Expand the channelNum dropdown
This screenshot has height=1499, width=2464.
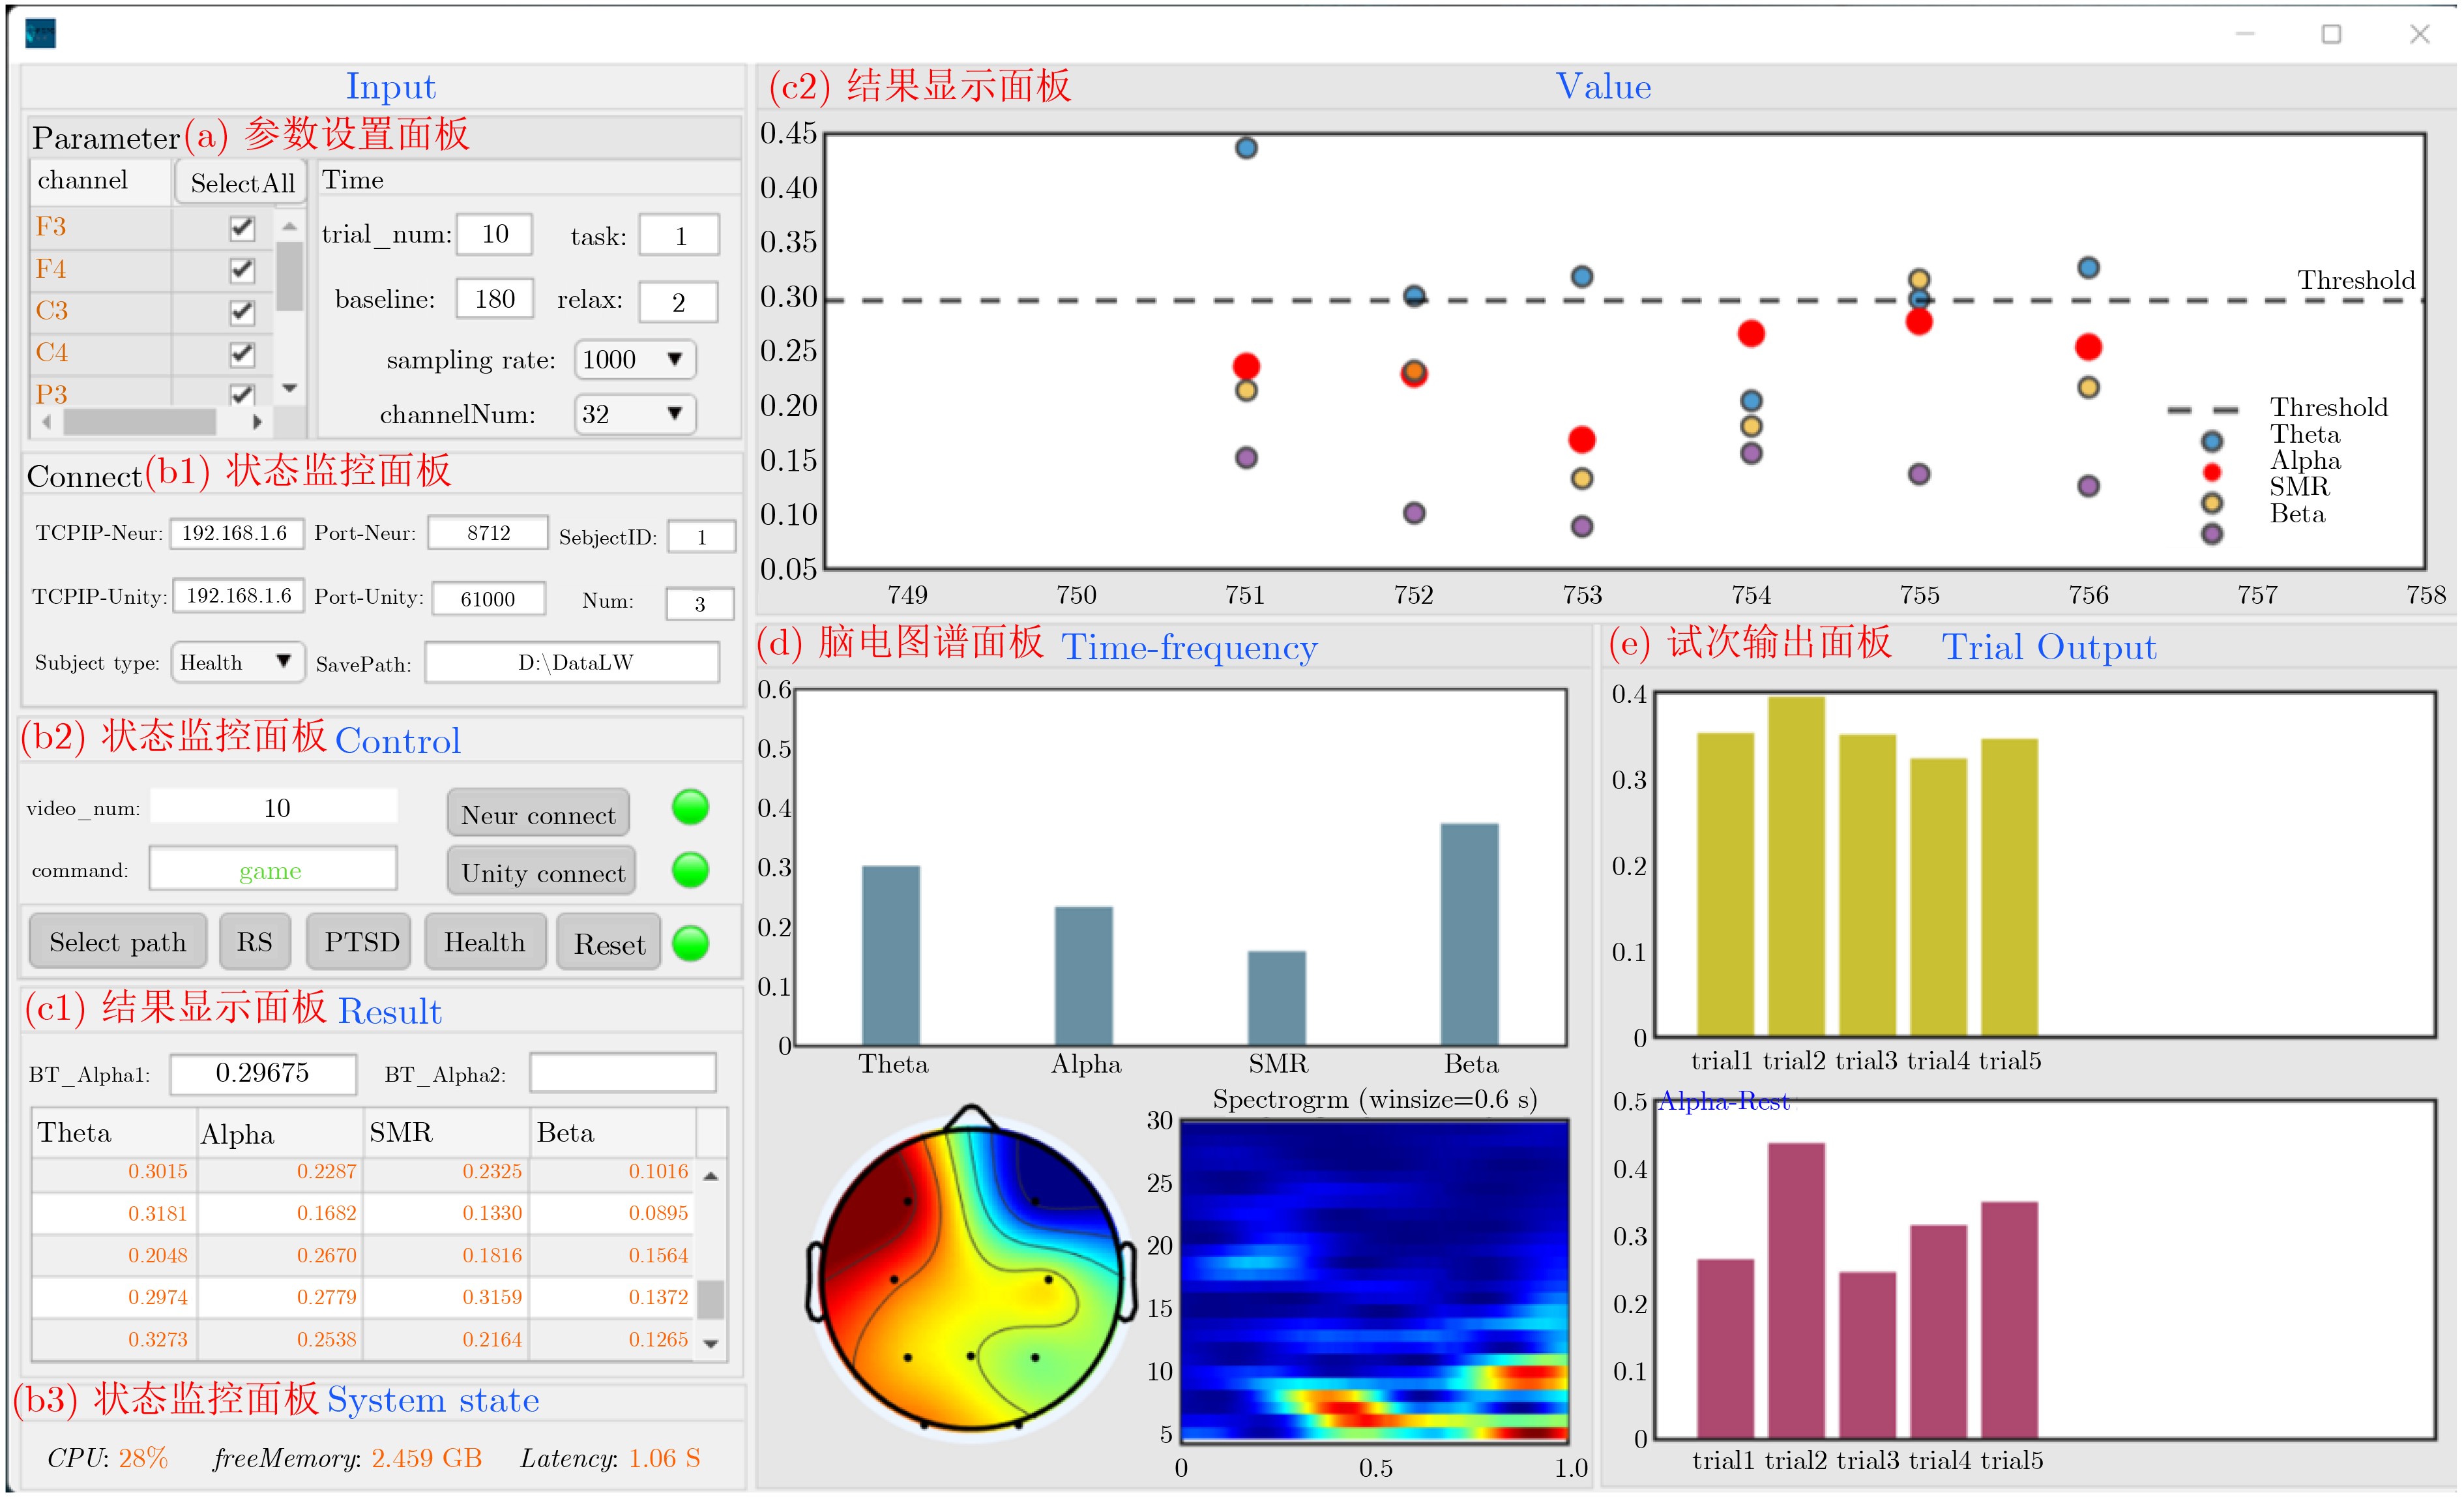coord(635,414)
